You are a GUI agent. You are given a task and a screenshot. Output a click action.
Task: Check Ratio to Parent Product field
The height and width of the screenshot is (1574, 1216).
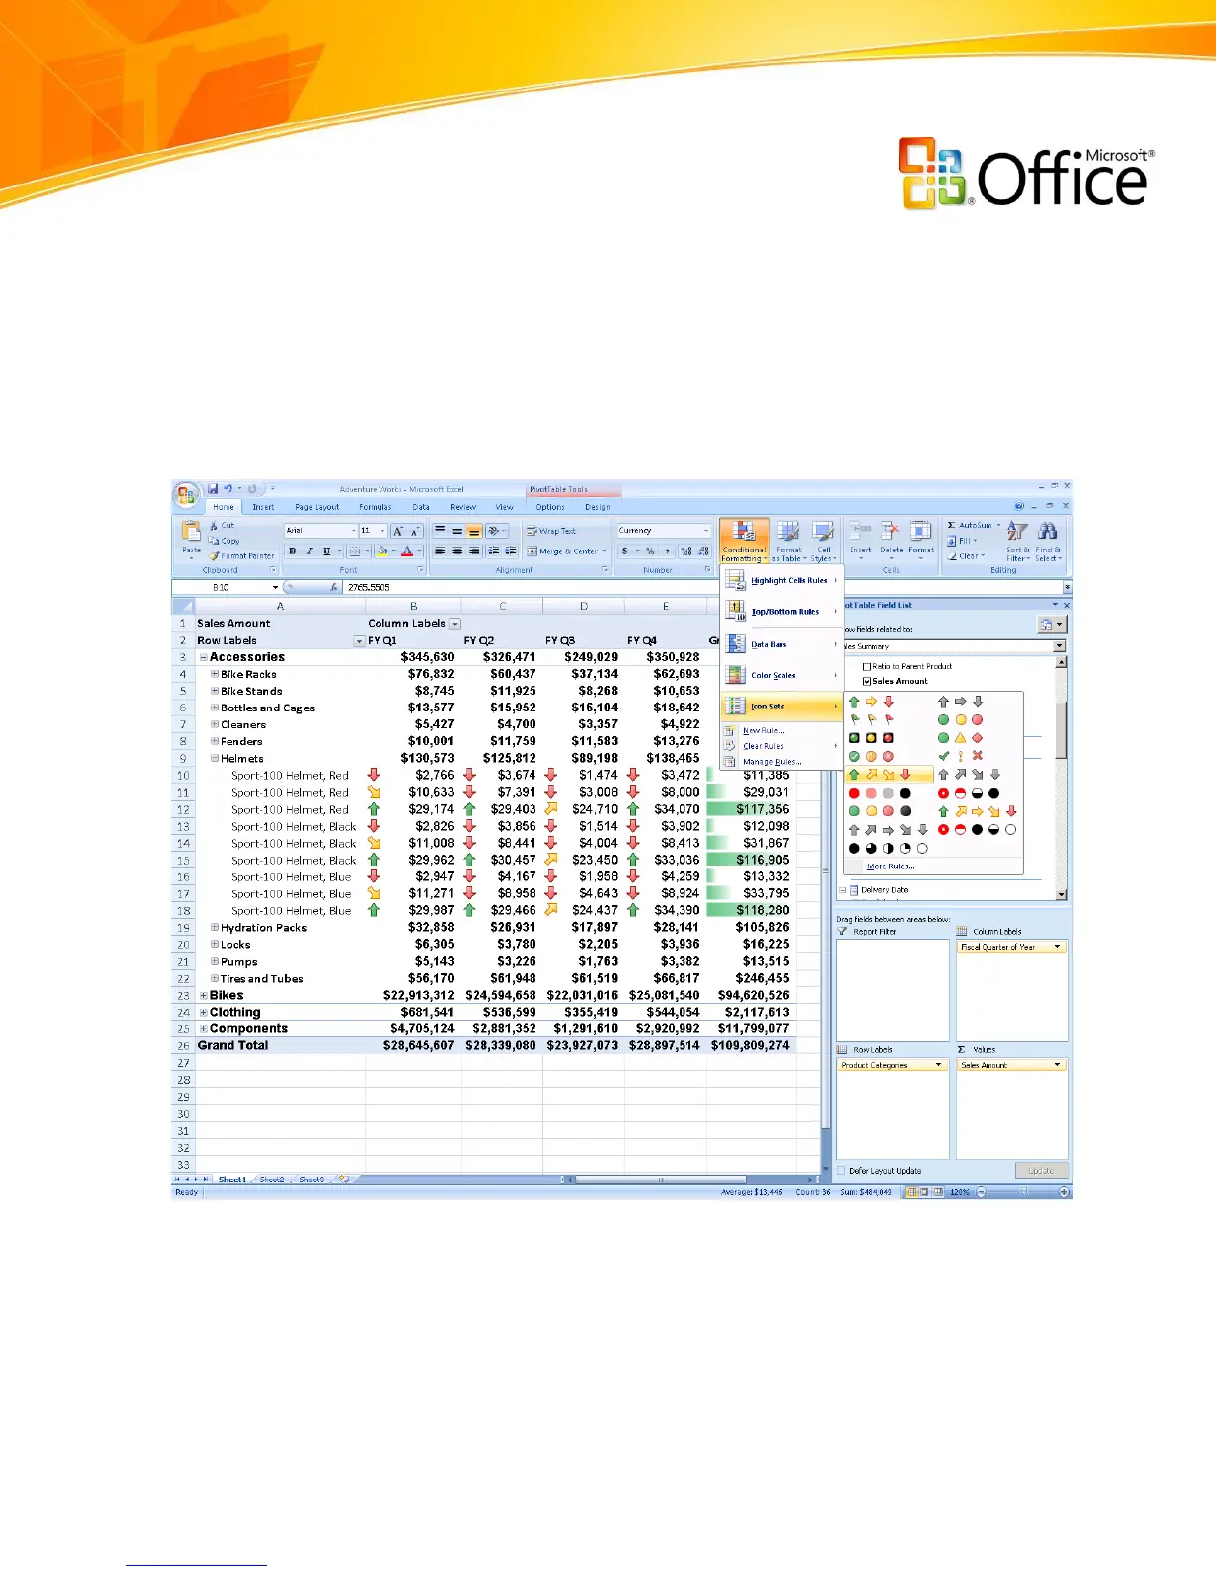[867, 667]
